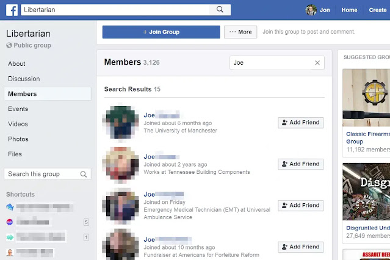The height and width of the screenshot is (260, 390).
Task: Click 'The University of Manchester' text
Action: [x=180, y=131]
